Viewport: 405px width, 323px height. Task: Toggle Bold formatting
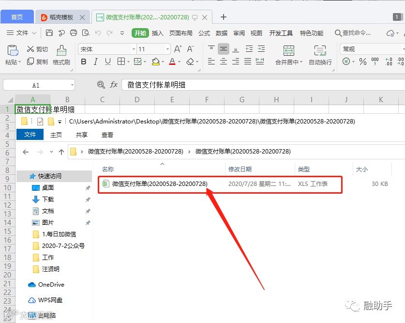[83, 62]
